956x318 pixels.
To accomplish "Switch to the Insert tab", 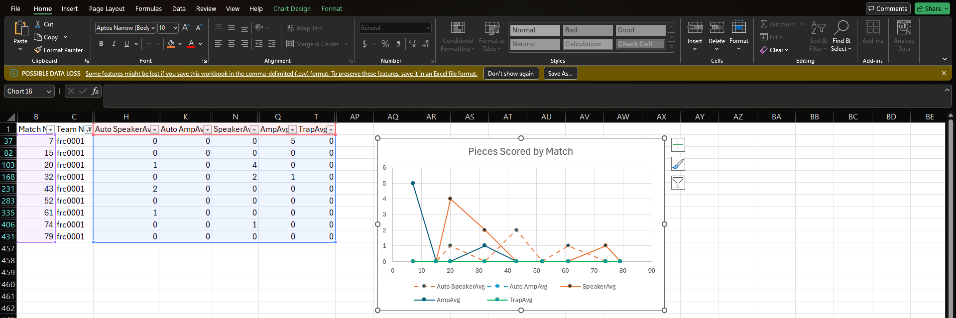I will coord(70,8).
